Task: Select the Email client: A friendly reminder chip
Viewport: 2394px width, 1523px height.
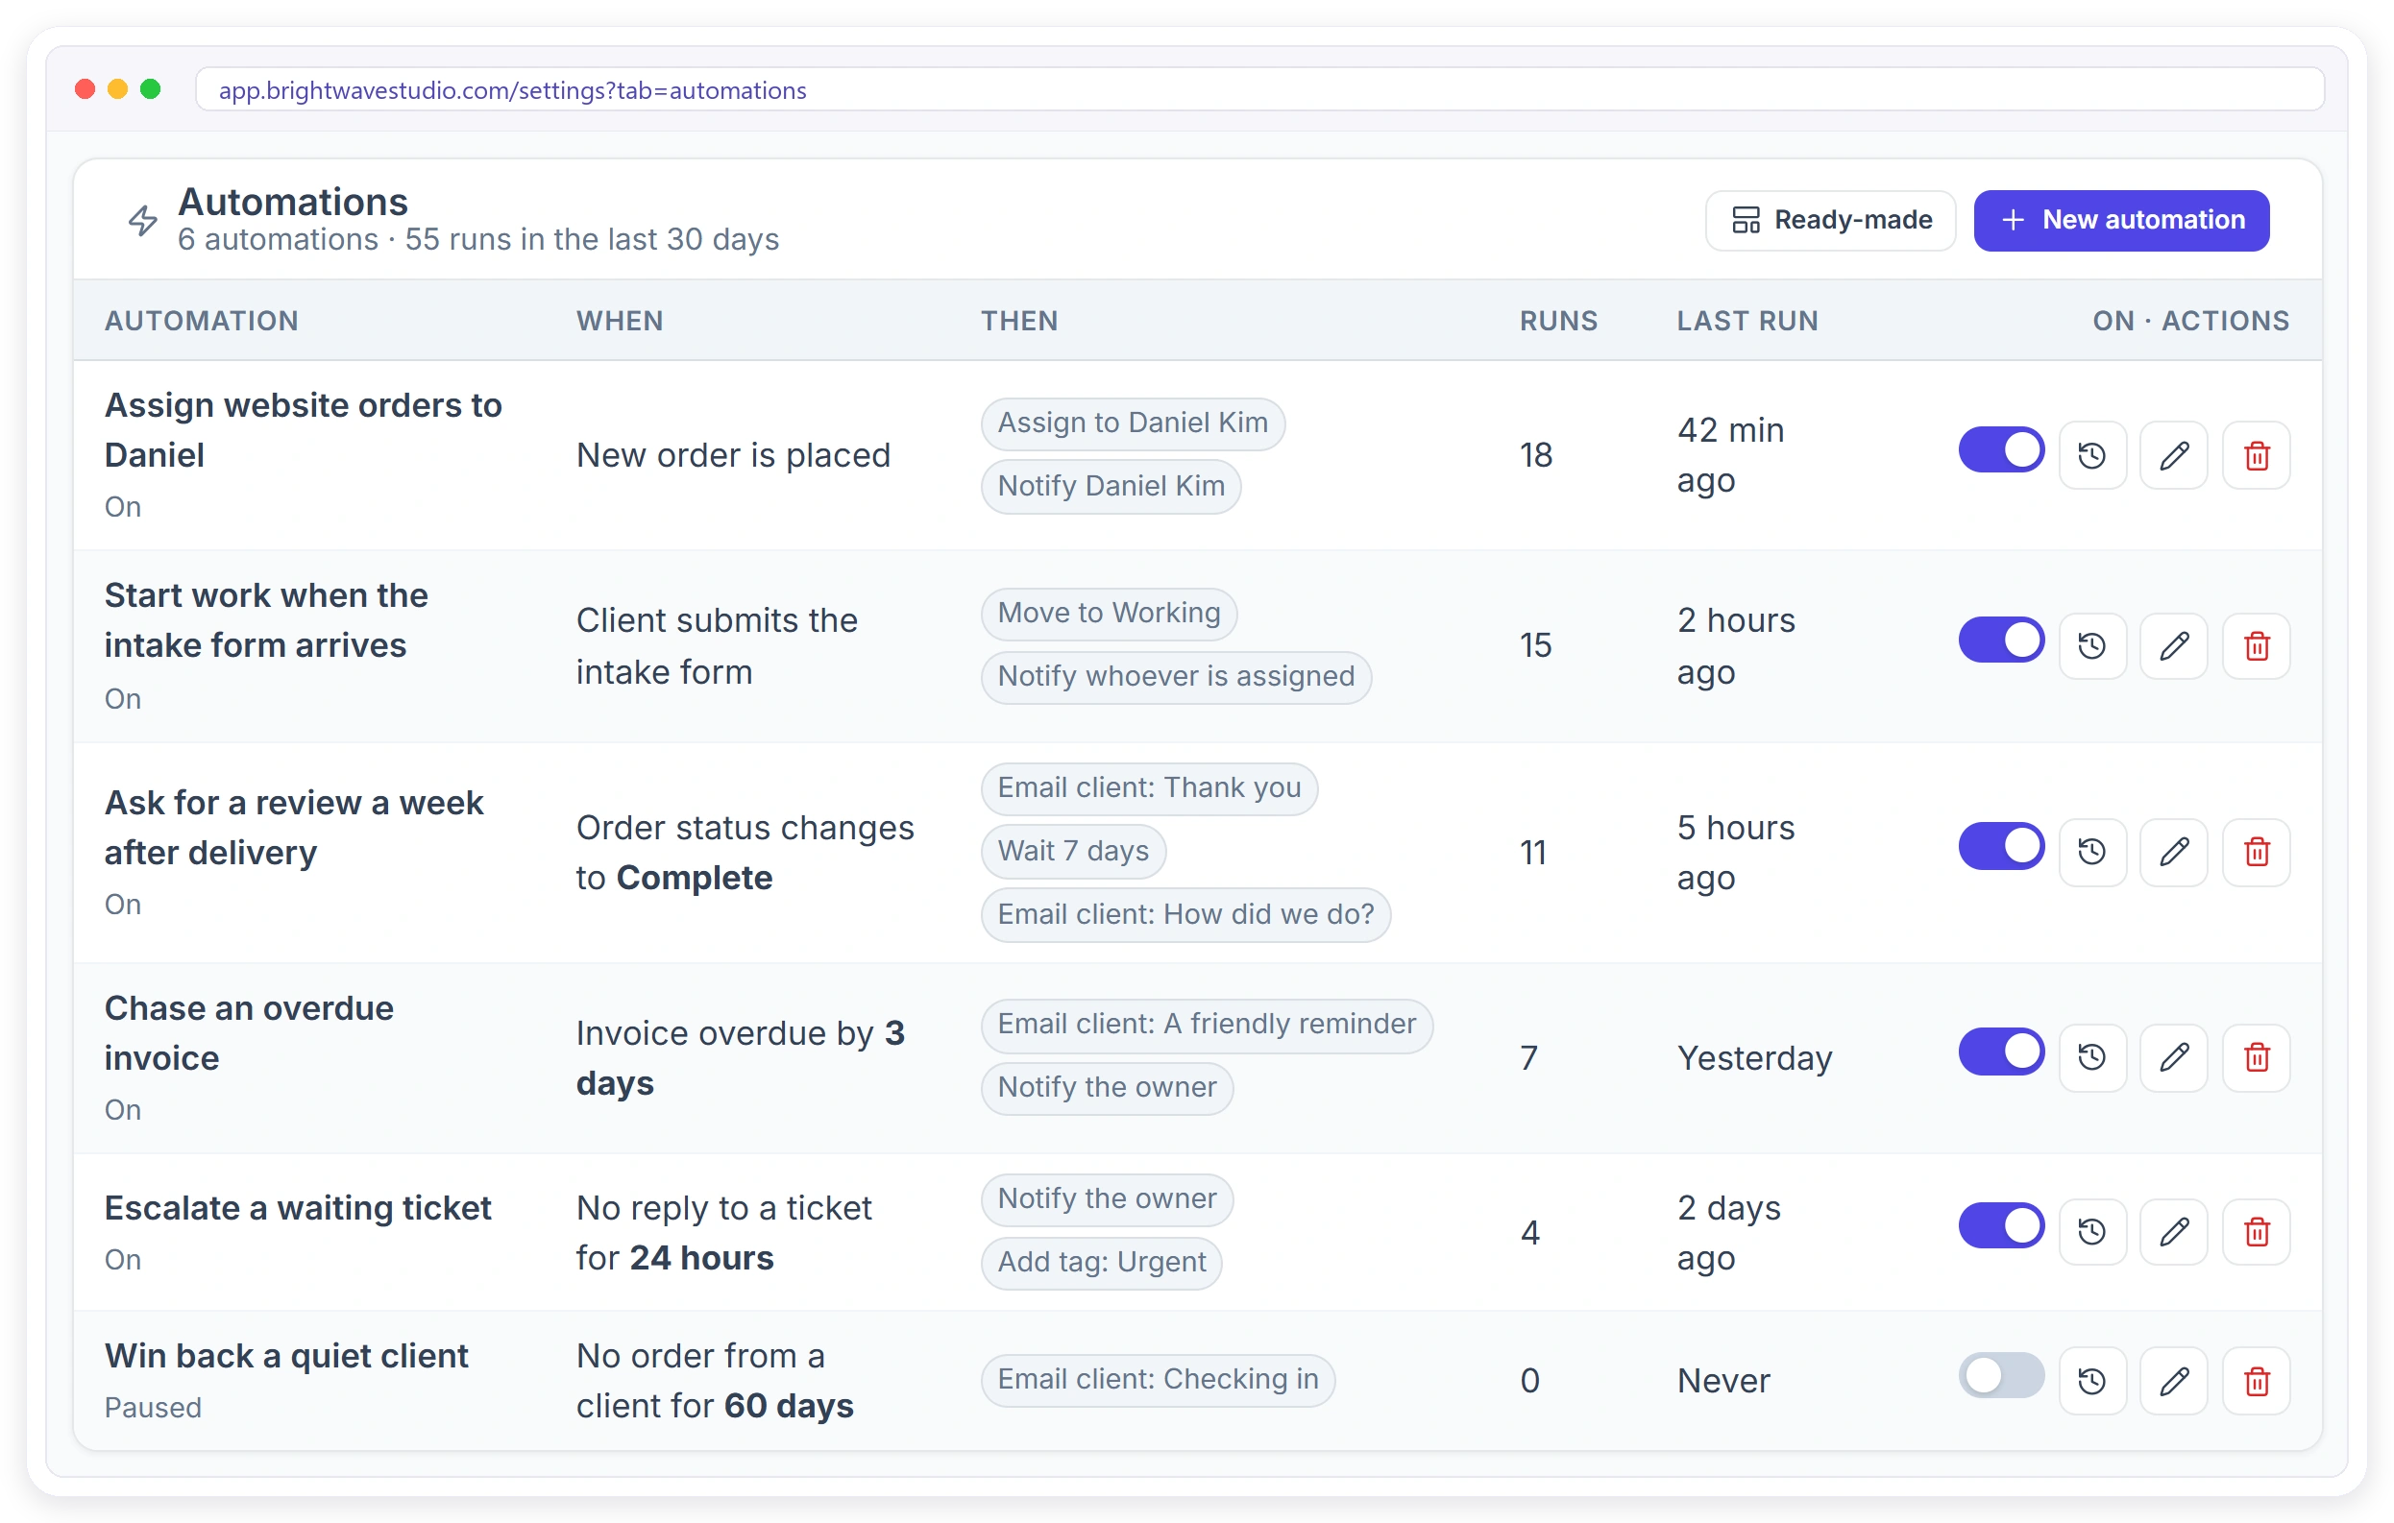Action: [x=1206, y=1025]
